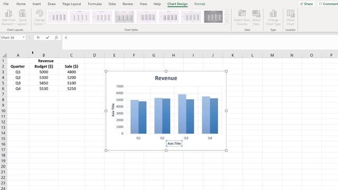Select row 10 header

point(3,111)
